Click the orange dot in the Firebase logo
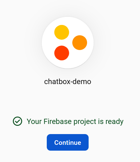 (x=80, y=43)
